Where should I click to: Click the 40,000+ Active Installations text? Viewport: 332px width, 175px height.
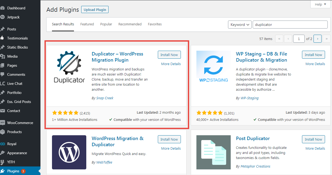point(217,120)
